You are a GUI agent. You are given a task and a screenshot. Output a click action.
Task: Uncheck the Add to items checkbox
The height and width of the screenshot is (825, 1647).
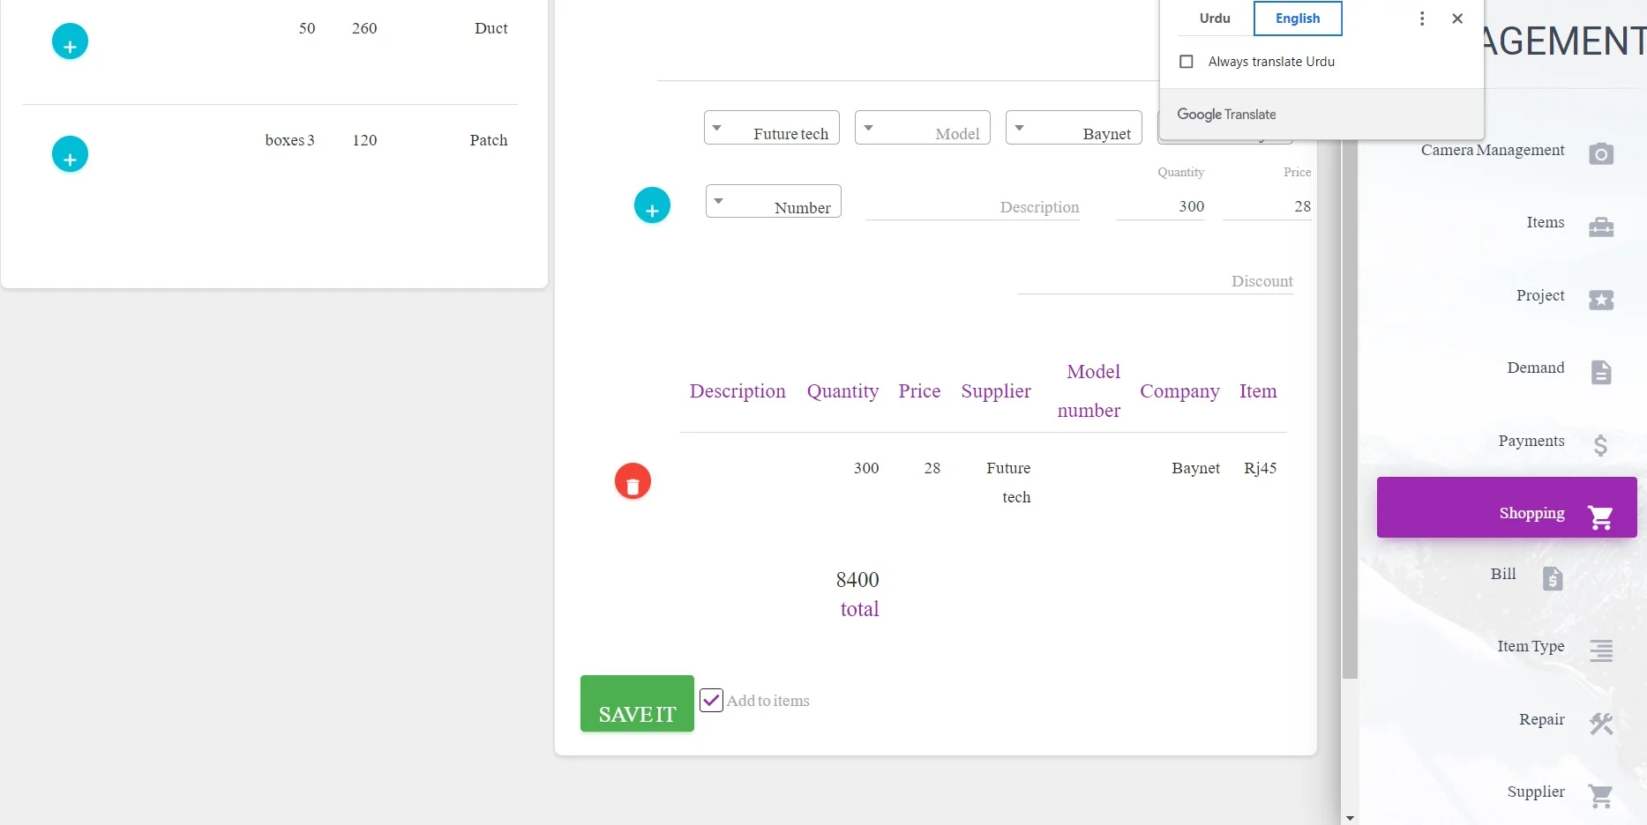[x=711, y=701]
